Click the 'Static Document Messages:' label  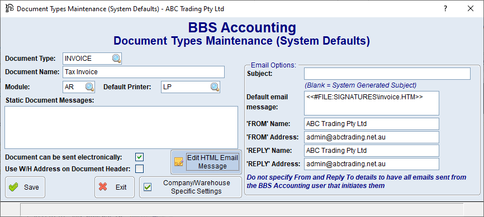pyautogui.click(x=49, y=100)
